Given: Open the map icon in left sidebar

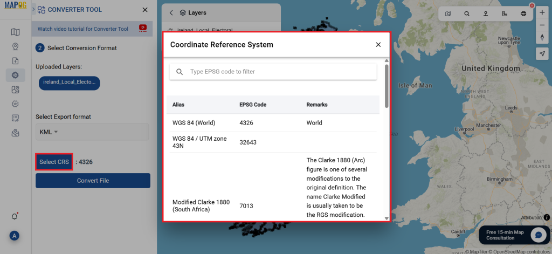Looking at the screenshot, I should tap(15, 32).
